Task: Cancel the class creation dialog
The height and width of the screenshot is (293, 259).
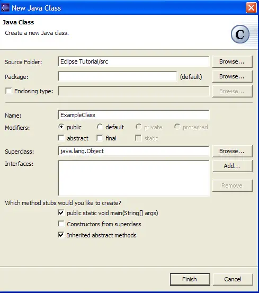Action: [x=233, y=279]
